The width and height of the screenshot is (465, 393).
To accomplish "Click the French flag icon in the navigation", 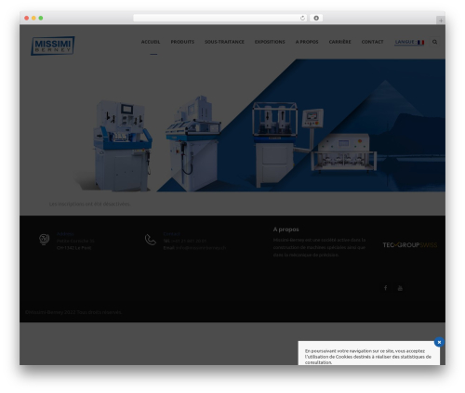I will 420,42.
